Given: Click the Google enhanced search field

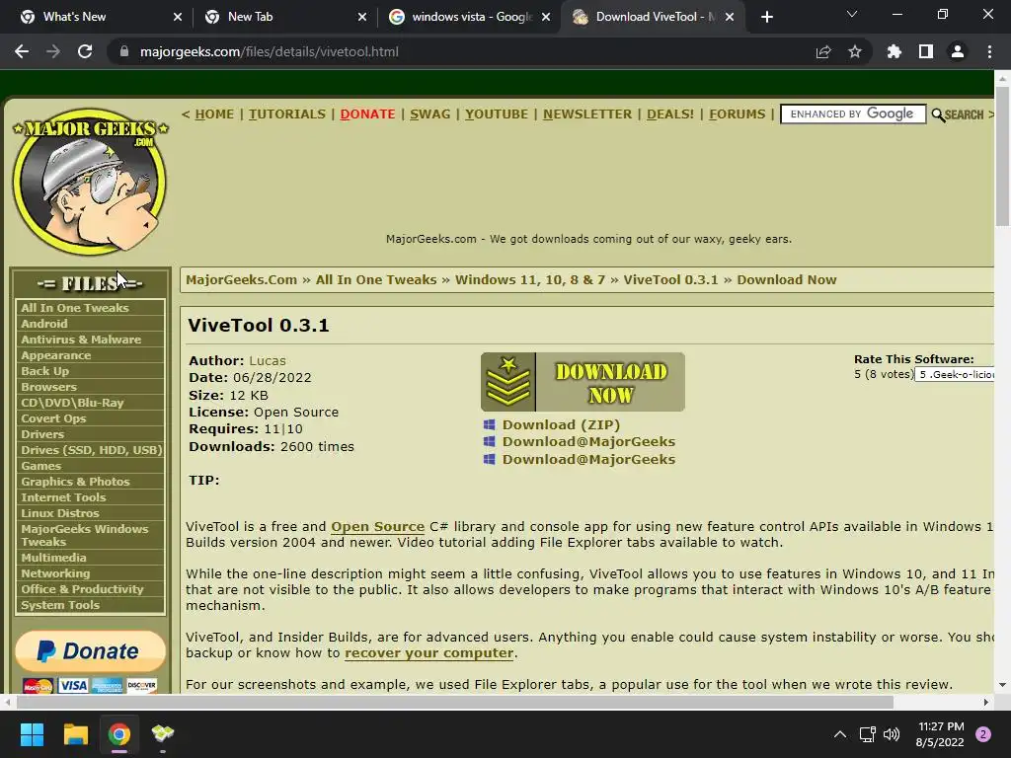Looking at the screenshot, I should tap(853, 114).
